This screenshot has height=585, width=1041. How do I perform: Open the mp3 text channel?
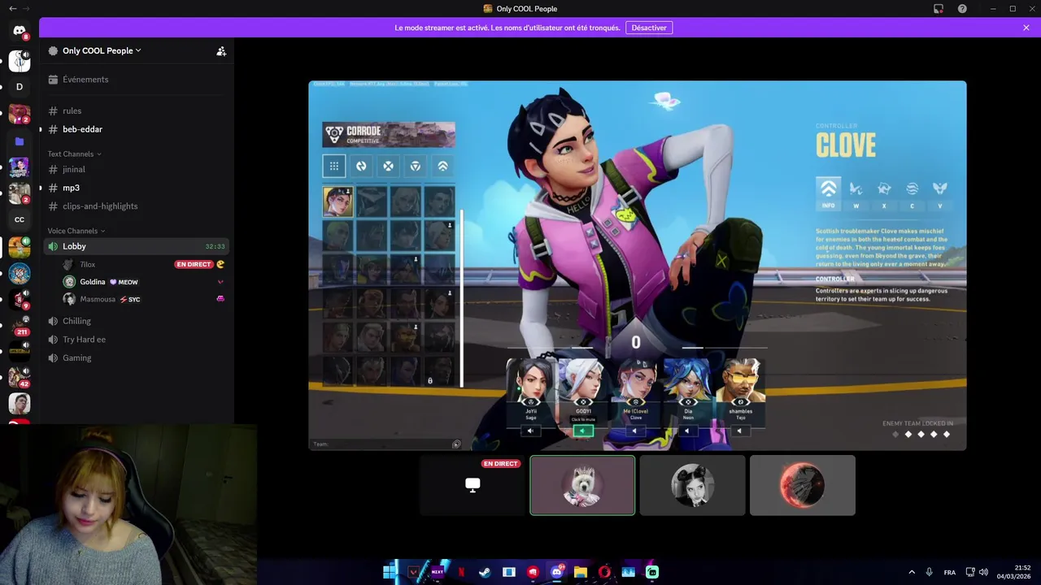(x=137, y=188)
